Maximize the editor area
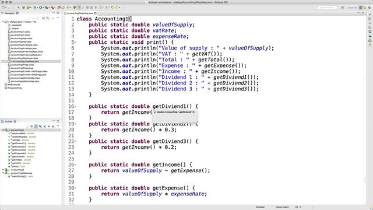This screenshot has width=373, height=210. pyautogui.click(x=363, y=13)
